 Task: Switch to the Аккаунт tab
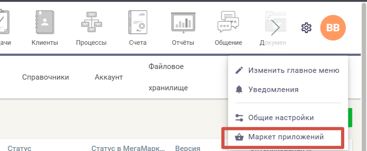[109, 77]
